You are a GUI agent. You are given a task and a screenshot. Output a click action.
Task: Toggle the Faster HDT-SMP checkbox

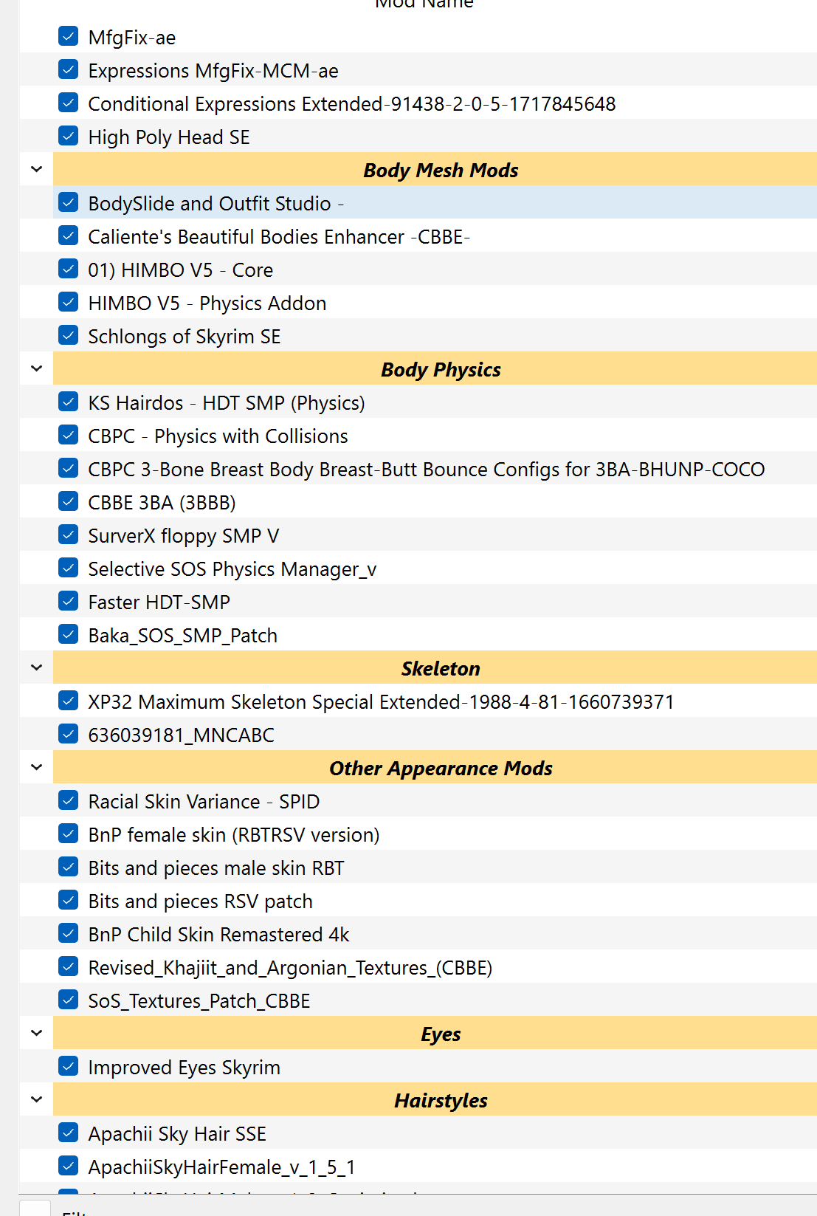[68, 601]
